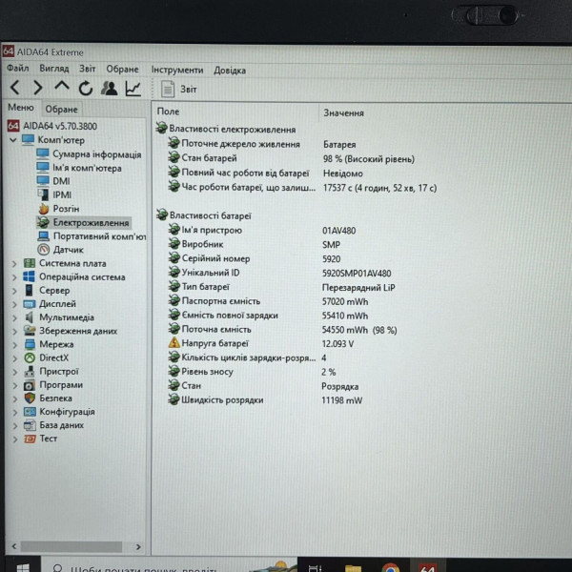The height and width of the screenshot is (572, 572).
Task: Open the Windows Start button
Action: tap(23, 566)
